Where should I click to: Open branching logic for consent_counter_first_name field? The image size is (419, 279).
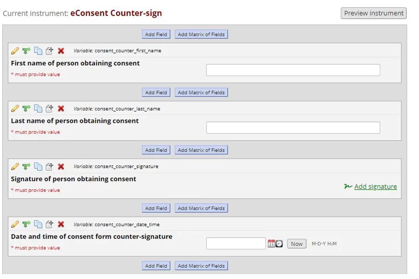click(x=26, y=51)
